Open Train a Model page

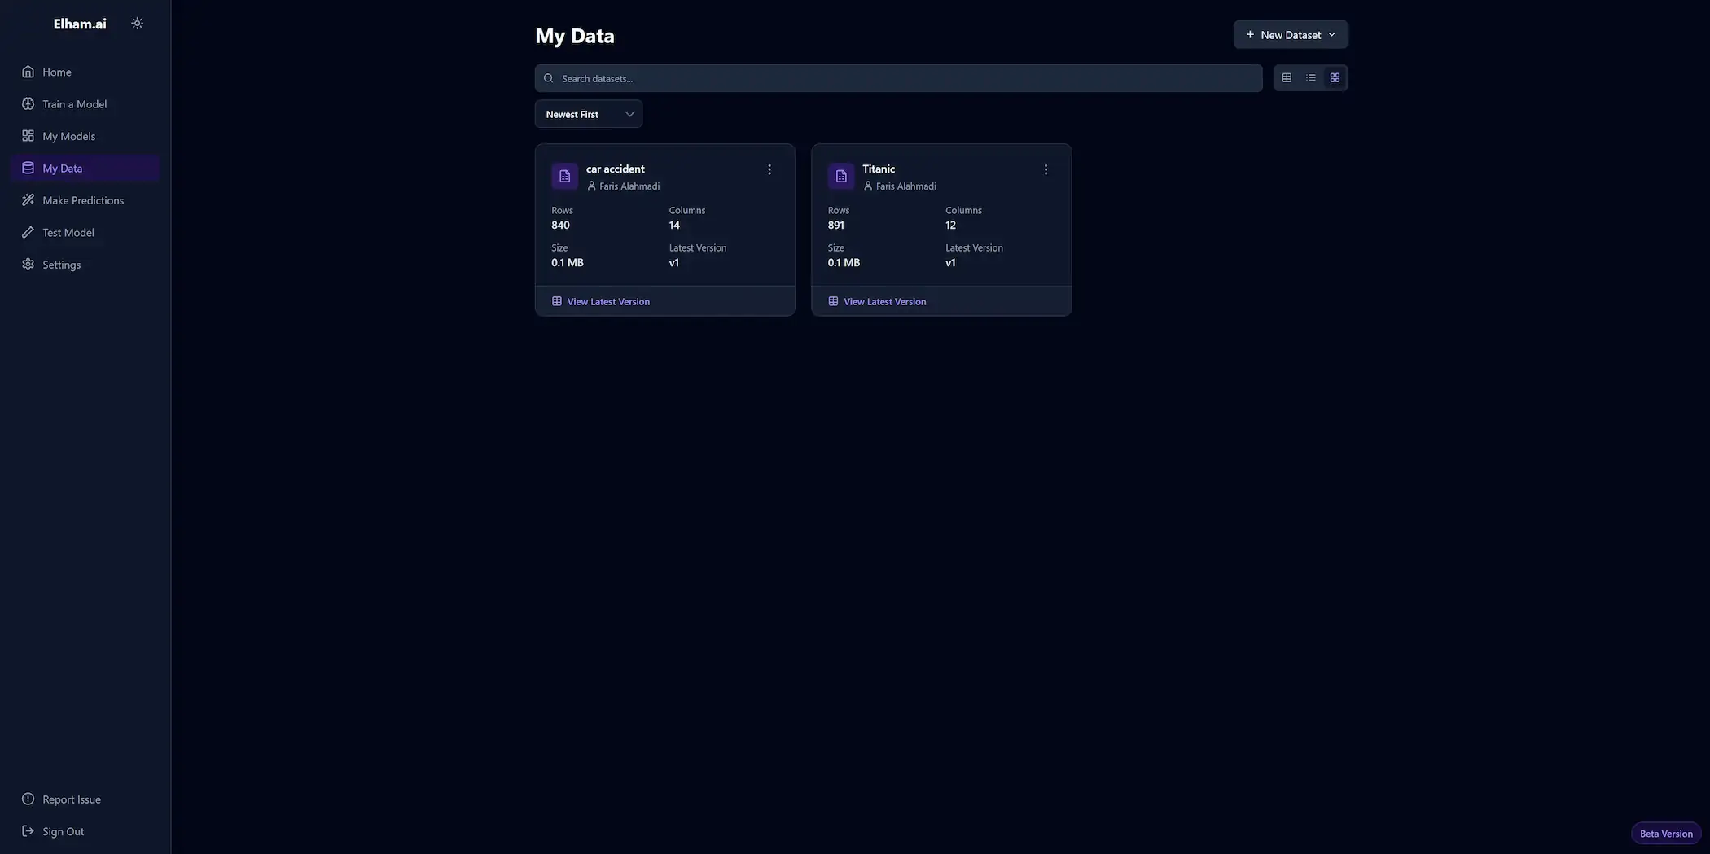pos(74,104)
